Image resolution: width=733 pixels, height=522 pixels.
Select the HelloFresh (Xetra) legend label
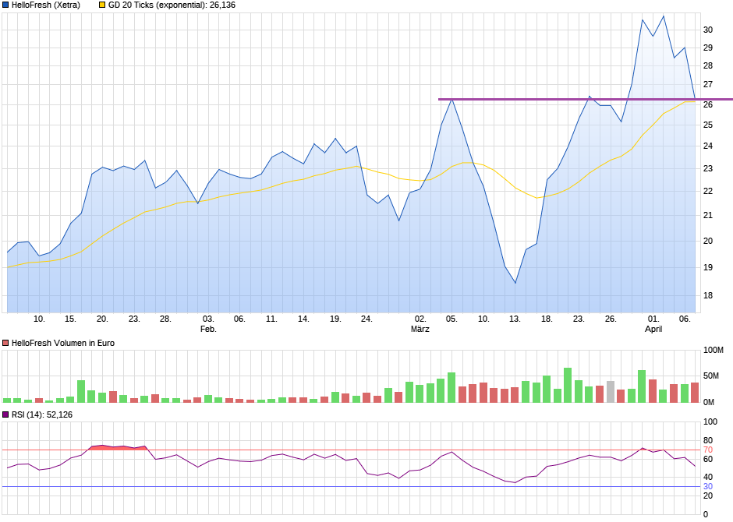(x=46, y=5)
